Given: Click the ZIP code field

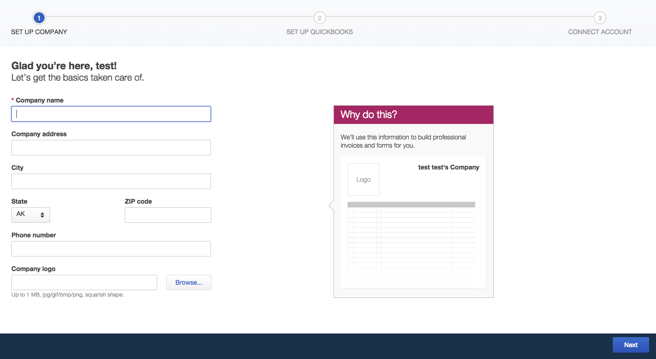Looking at the screenshot, I should (x=168, y=215).
